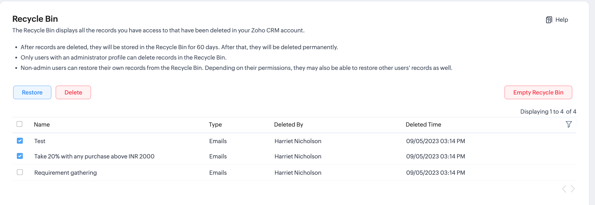Click the Type column header
The width and height of the screenshot is (595, 205).
tap(215, 125)
